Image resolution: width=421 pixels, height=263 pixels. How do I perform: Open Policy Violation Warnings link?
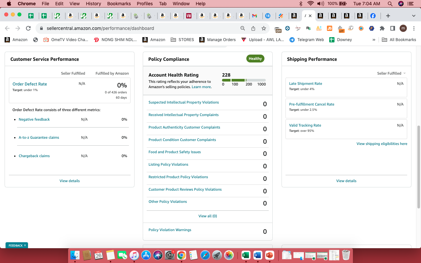tap(170, 230)
